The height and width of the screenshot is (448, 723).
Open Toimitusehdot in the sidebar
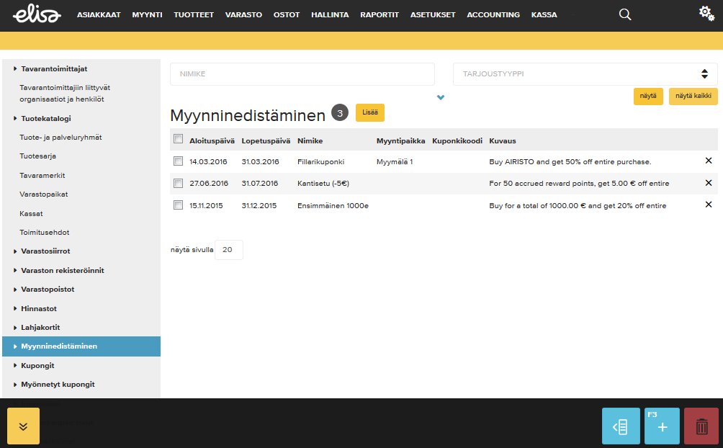click(44, 232)
